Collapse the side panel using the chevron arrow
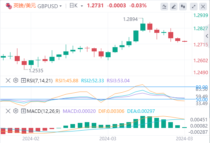 [207, 36]
